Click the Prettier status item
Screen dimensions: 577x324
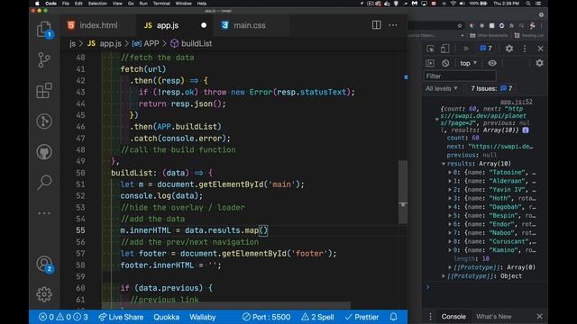[x=362, y=317]
